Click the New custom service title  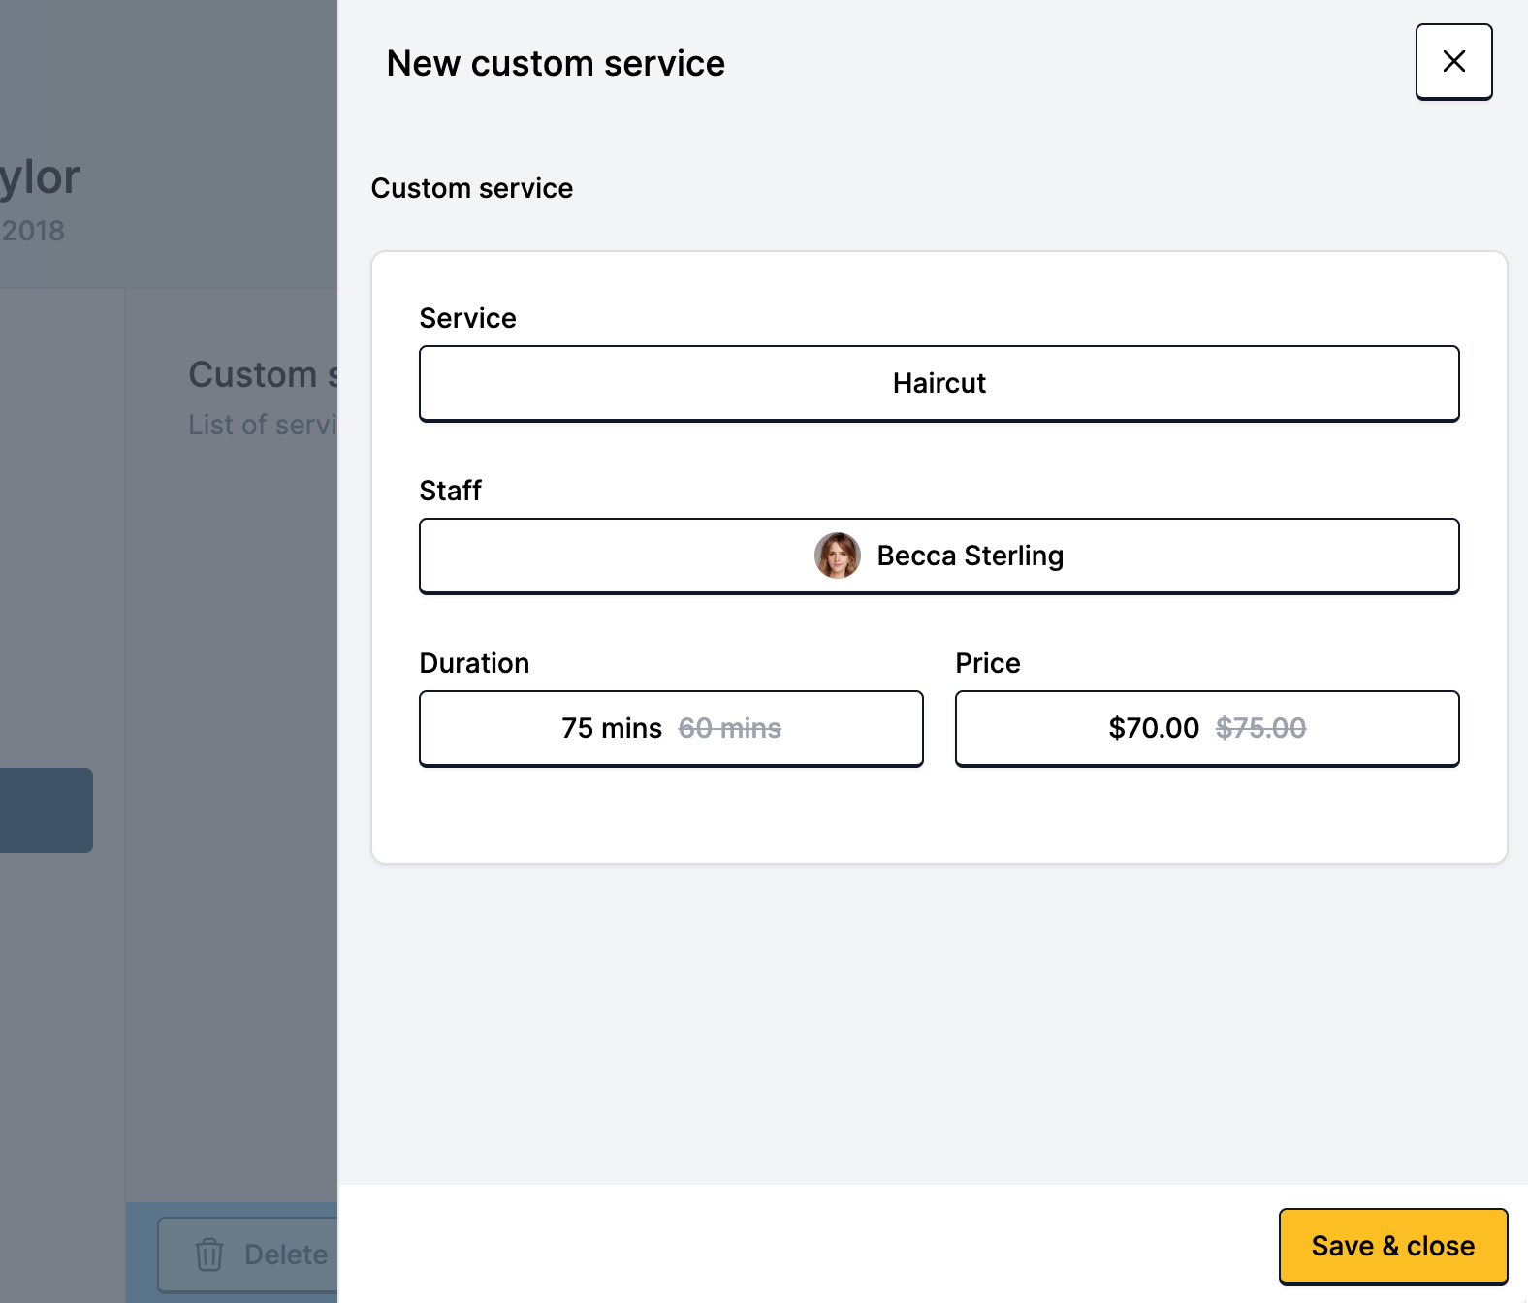(556, 64)
